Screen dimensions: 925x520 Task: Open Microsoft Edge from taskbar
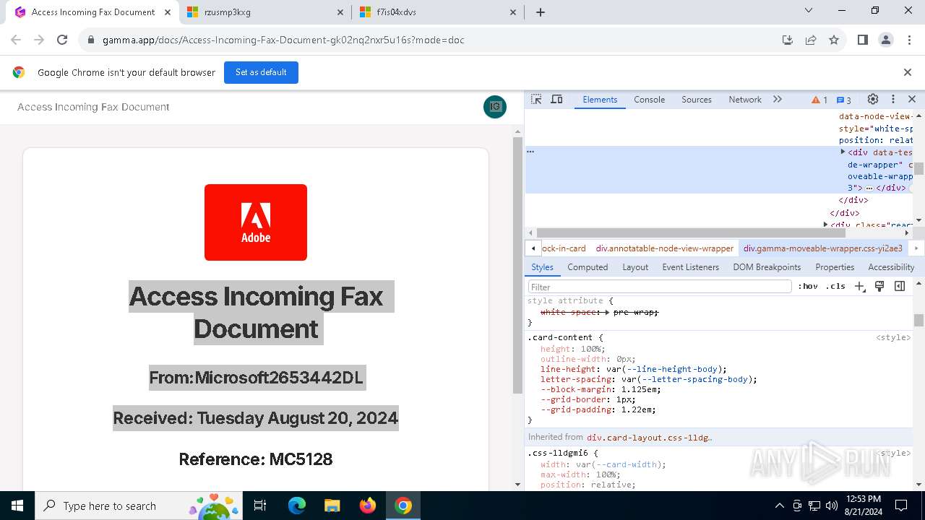pos(297,506)
